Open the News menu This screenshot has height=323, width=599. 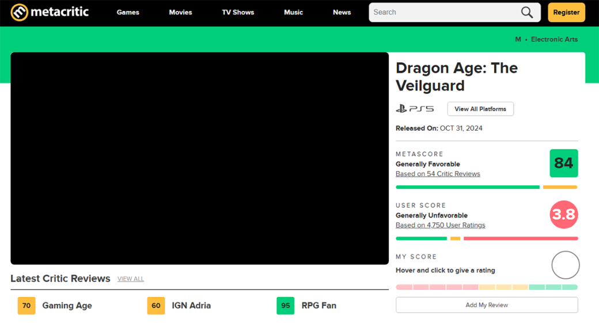[342, 12]
